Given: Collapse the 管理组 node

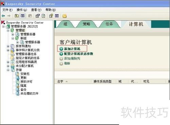Looking at the screenshot, I should tap(8, 30).
